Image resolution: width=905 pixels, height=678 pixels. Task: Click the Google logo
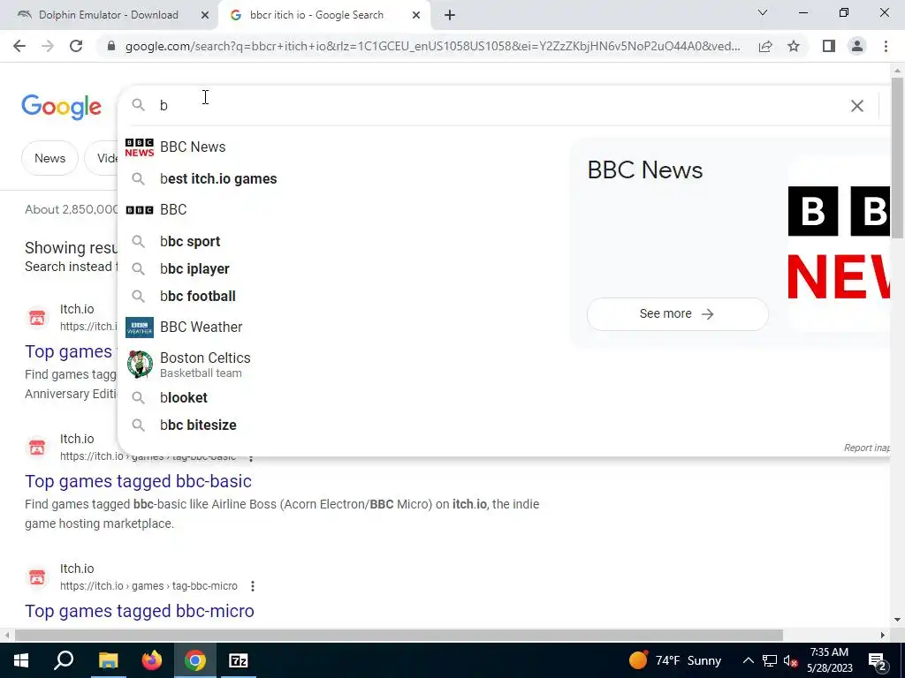[x=61, y=107]
